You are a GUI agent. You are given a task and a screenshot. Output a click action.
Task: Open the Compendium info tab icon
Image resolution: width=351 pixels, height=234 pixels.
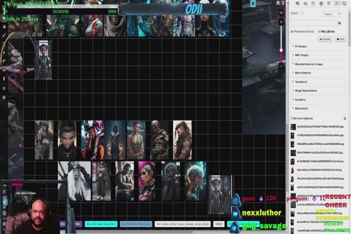coord(321,4)
